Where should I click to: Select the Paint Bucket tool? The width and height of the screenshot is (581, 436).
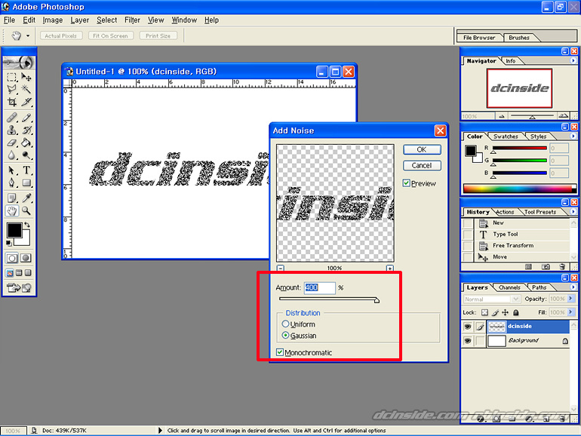tap(26, 143)
